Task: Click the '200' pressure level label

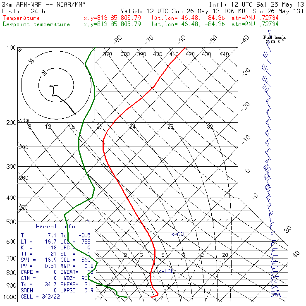Action: pyautogui.click(x=11, y=123)
